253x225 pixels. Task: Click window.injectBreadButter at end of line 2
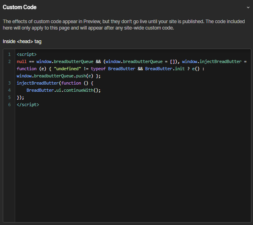pyautogui.click(x=212, y=61)
